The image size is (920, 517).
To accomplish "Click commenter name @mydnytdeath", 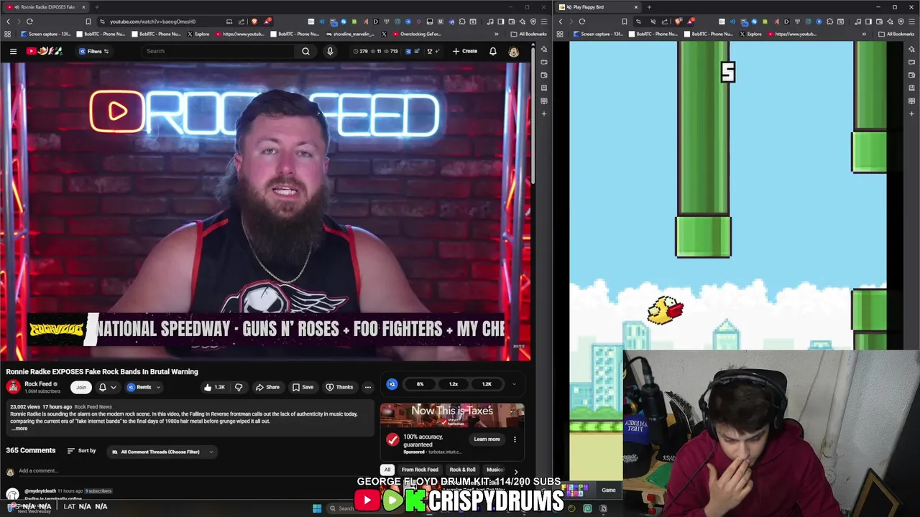I will click(x=40, y=491).
